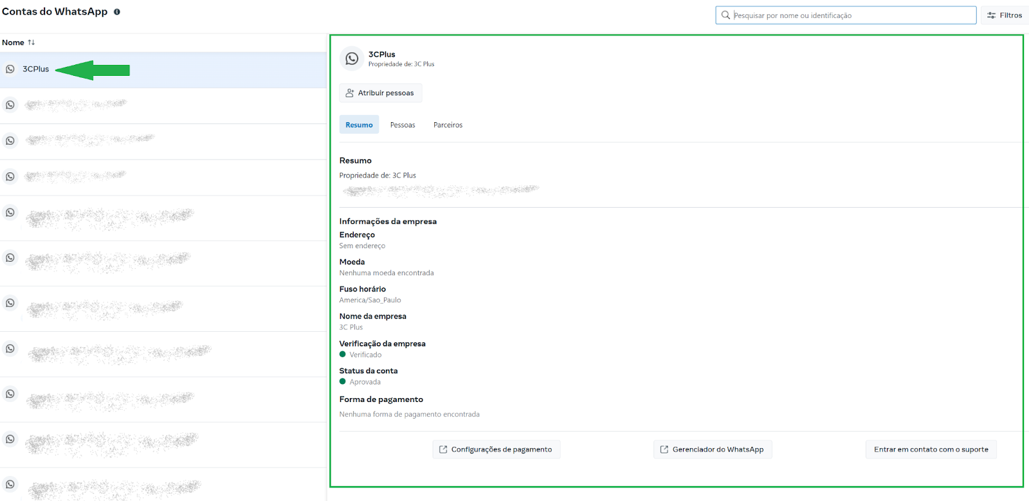The height and width of the screenshot is (501, 1029).
Task: Click external link icon on Configurações de pagamento
Action: pyautogui.click(x=443, y=450)
